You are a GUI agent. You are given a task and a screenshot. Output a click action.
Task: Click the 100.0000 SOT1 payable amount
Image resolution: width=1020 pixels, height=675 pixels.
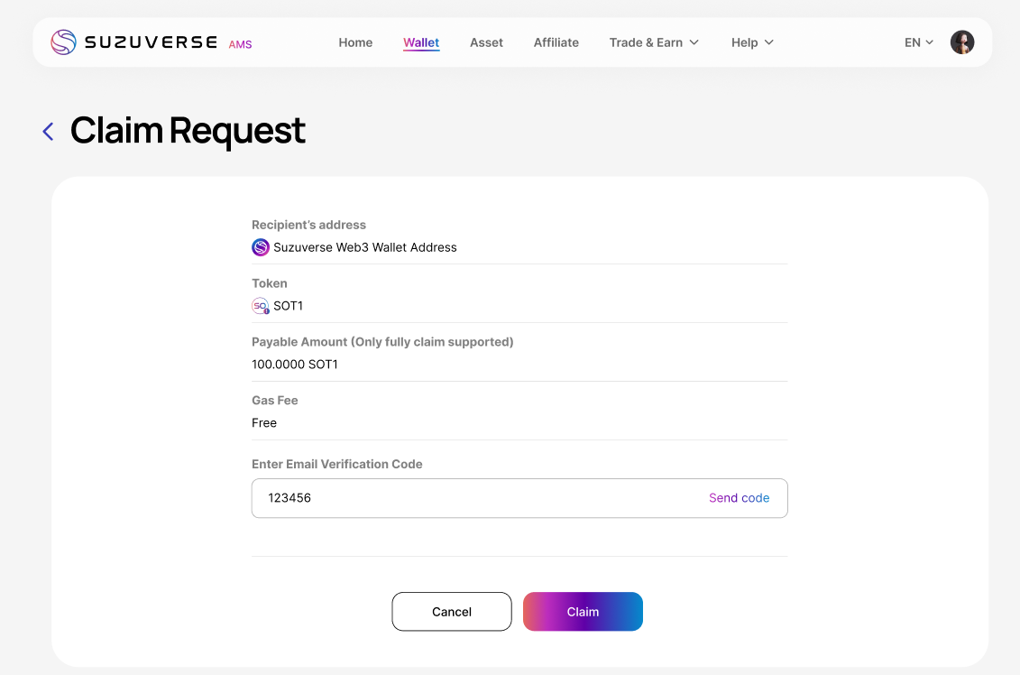[x=295, y=365]
